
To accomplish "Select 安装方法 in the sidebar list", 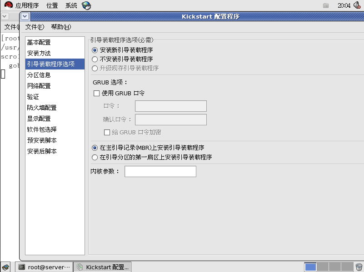I will click(55, 53).
